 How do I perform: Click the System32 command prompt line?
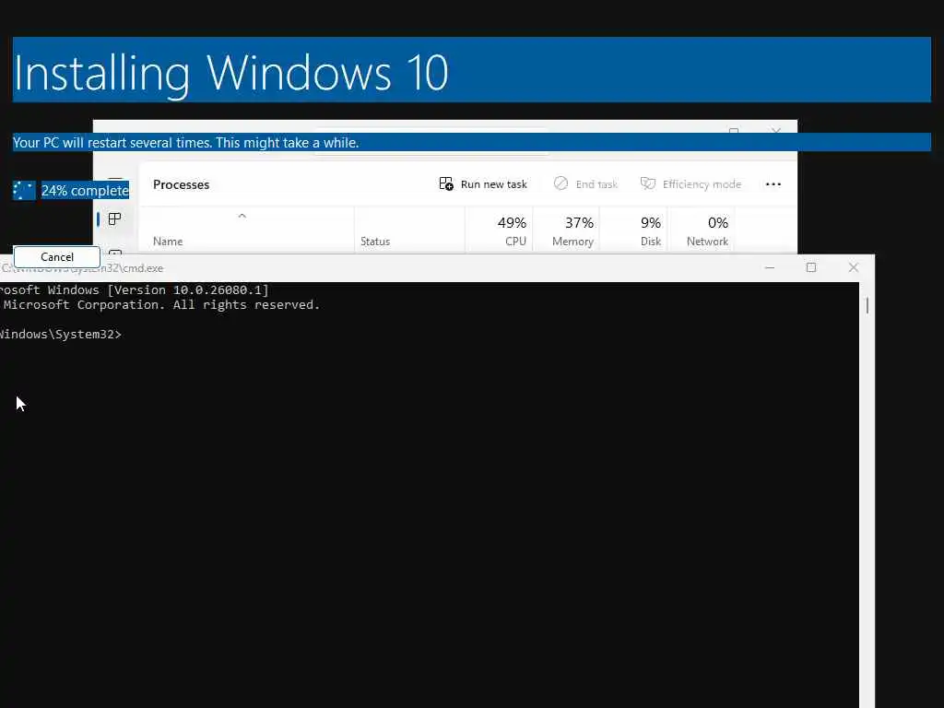coord(60,335)
